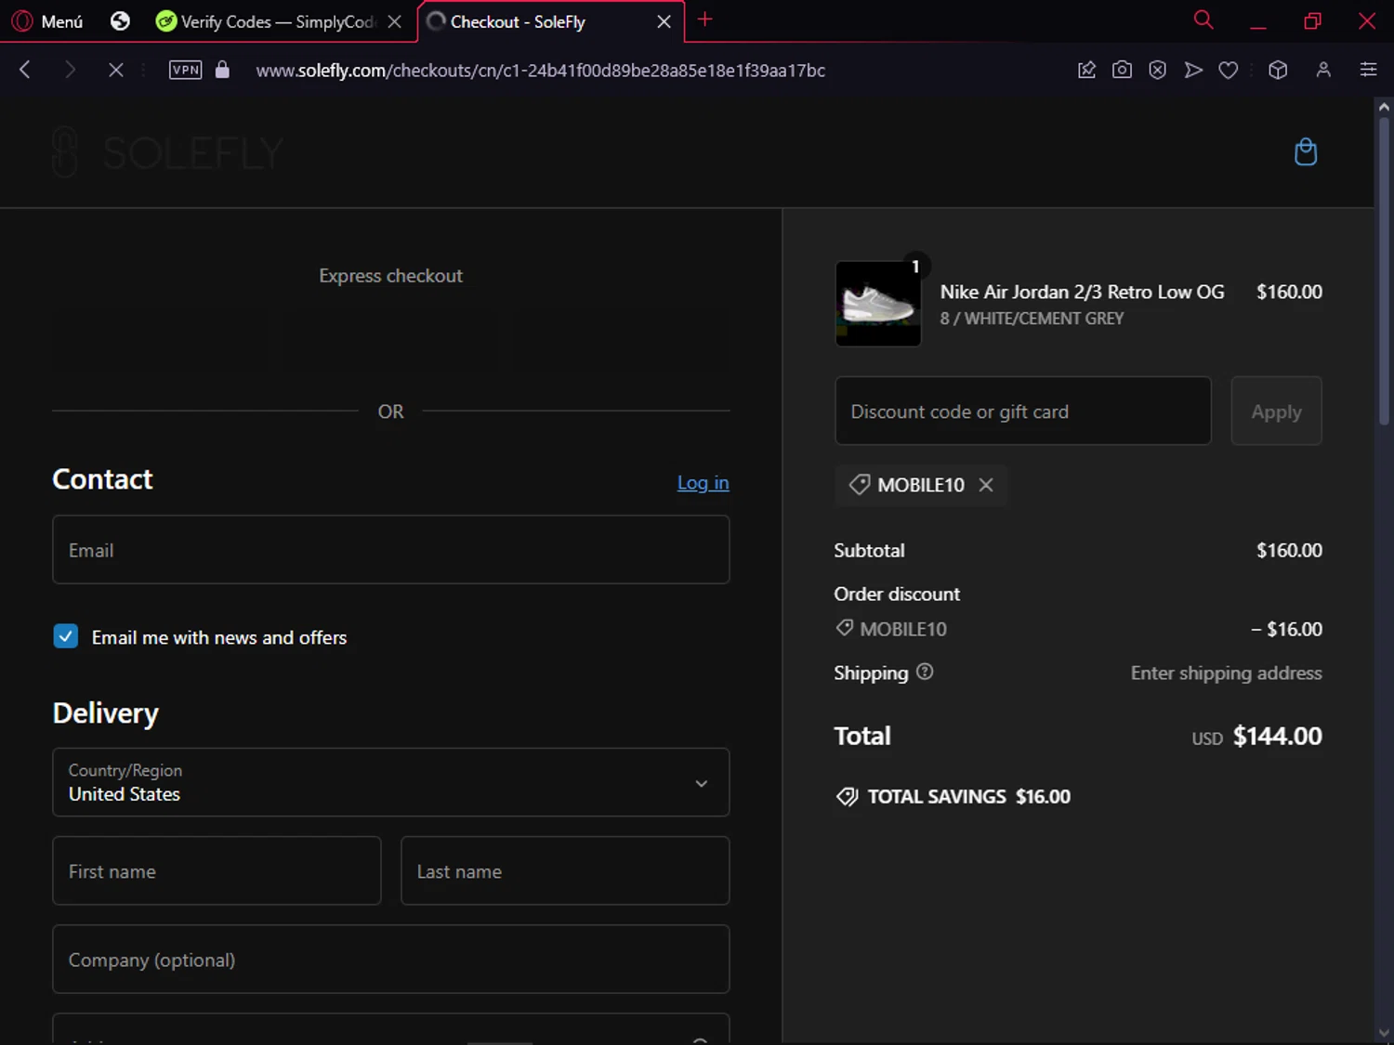This screenshot has height=1045, width=1394.
Task: Uncheck Email me with news and offers
Action: [x=66, y=636]
